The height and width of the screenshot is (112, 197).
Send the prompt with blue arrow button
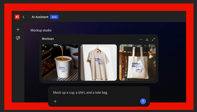pyautogui.click(x=143, y=101)
